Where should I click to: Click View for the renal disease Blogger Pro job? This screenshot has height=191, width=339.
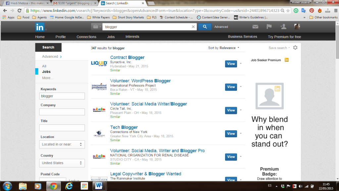(231, 157)
